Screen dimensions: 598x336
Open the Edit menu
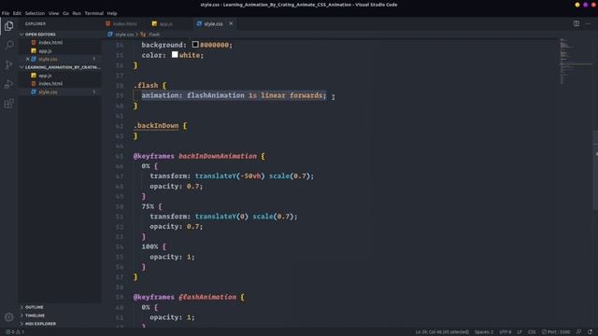17,13
